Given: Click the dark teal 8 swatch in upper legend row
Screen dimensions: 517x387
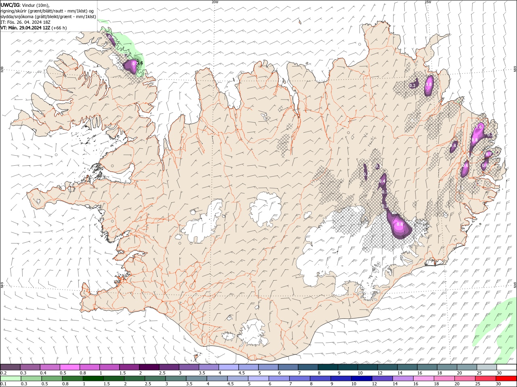Looking at the screenshot, I should pyautogui.click(x=328, y=367).
